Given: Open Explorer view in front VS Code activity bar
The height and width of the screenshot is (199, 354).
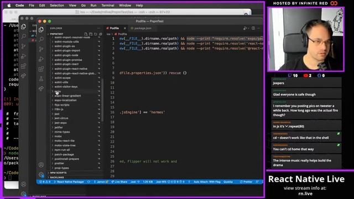Looking at the screenshot, I should pos(41,29).
